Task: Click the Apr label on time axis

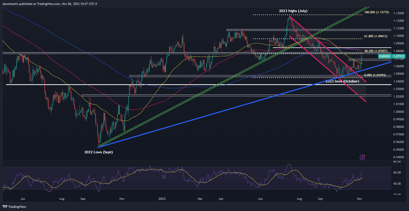Action: pos(221,198)
